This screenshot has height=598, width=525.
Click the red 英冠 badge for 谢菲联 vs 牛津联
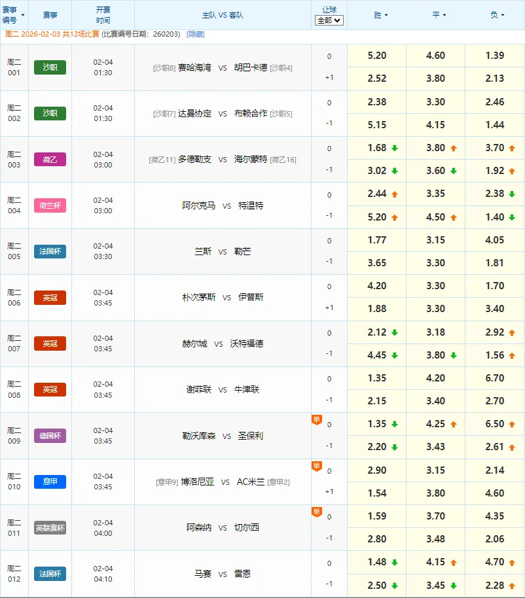(50, 389)
